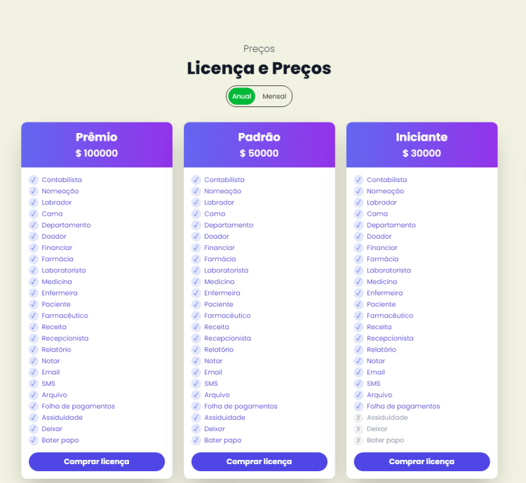This screenshot has width=526, height=483.
Task: Click the X icon next to Deixar in Iniciante
Action: [x=358, y=429]
